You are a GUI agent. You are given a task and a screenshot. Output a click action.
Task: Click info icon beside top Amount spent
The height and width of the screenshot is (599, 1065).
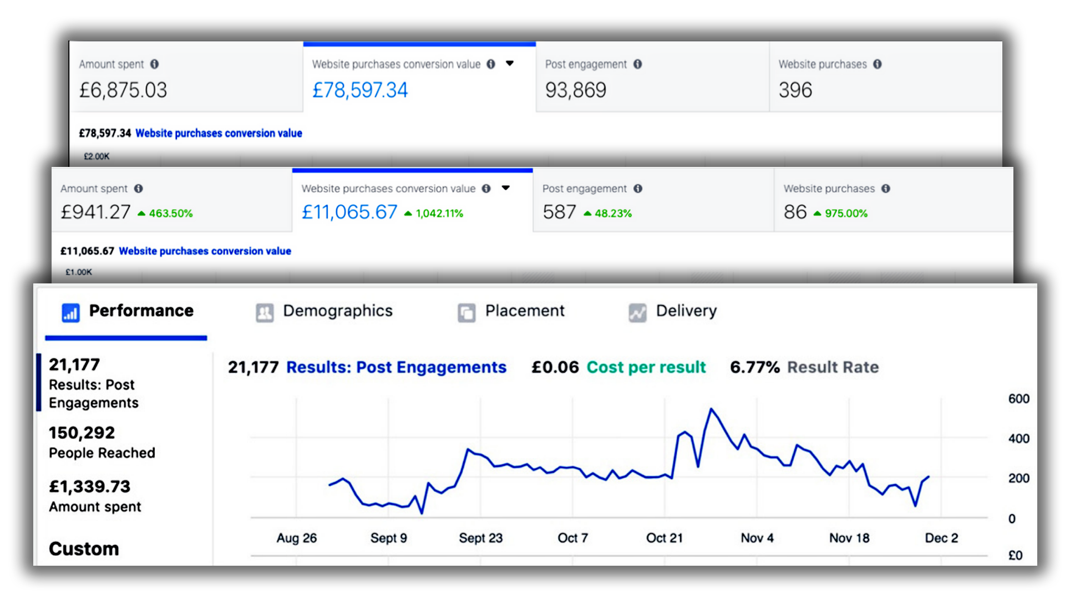[155, 64]
